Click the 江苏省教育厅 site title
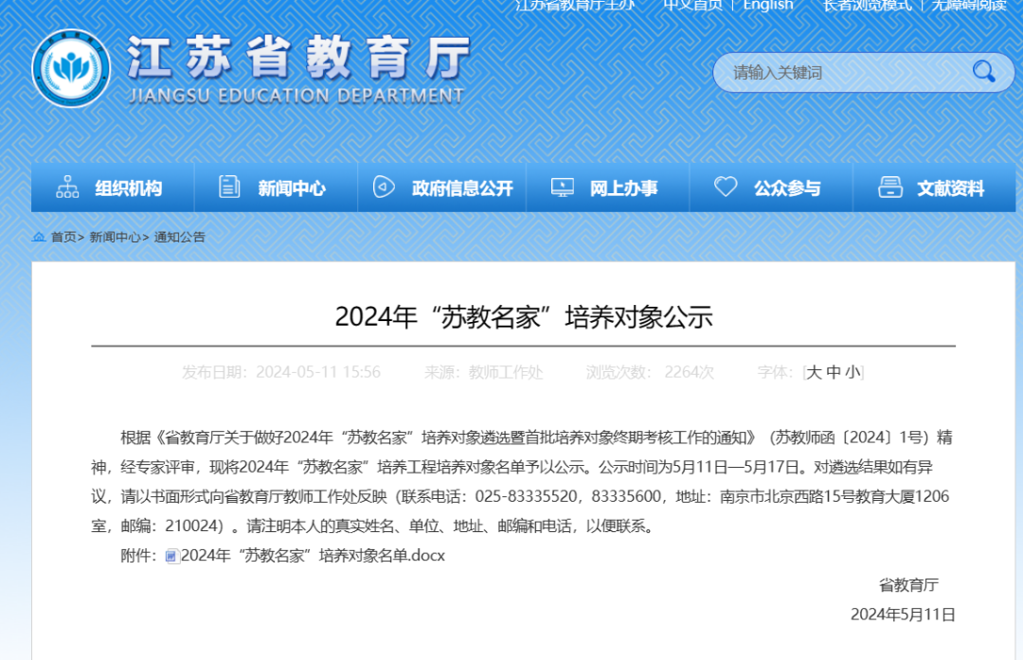 (297, 58)
